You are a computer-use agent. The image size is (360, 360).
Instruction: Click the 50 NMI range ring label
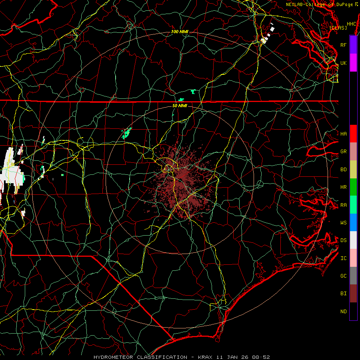180,106
